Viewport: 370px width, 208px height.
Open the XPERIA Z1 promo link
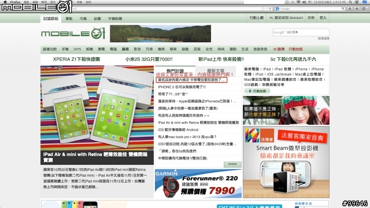point(76,59)
